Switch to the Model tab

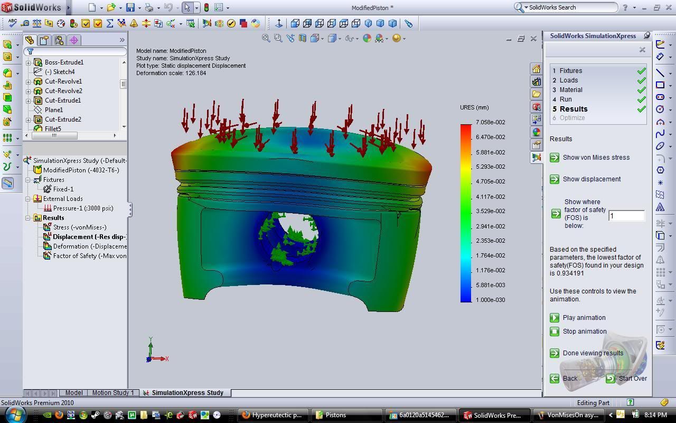[74, 393]
